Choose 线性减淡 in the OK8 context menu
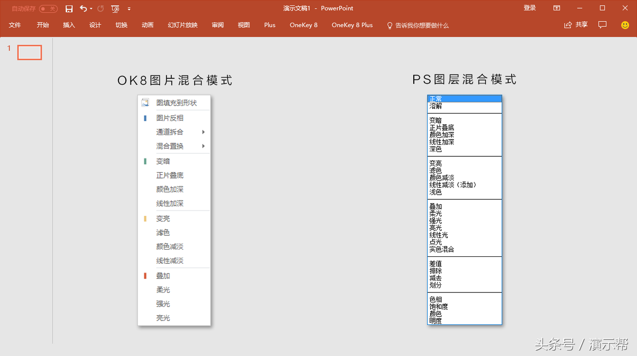The width and height of the screenshot is (637, 356). tap(174, 260)
